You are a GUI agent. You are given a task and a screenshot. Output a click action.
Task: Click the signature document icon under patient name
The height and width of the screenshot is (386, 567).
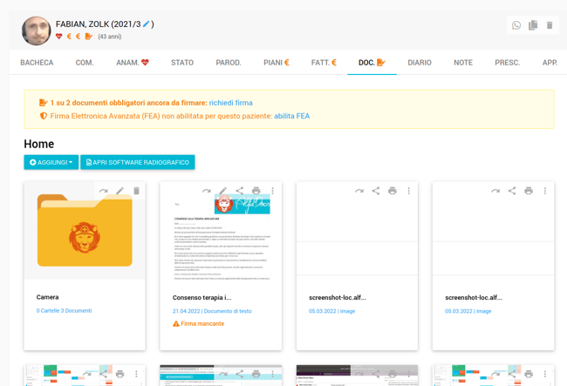click(x=89, y=36)
